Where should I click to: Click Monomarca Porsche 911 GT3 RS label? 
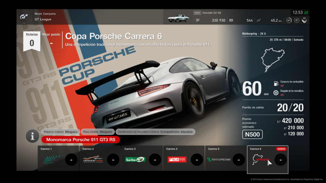81,140
